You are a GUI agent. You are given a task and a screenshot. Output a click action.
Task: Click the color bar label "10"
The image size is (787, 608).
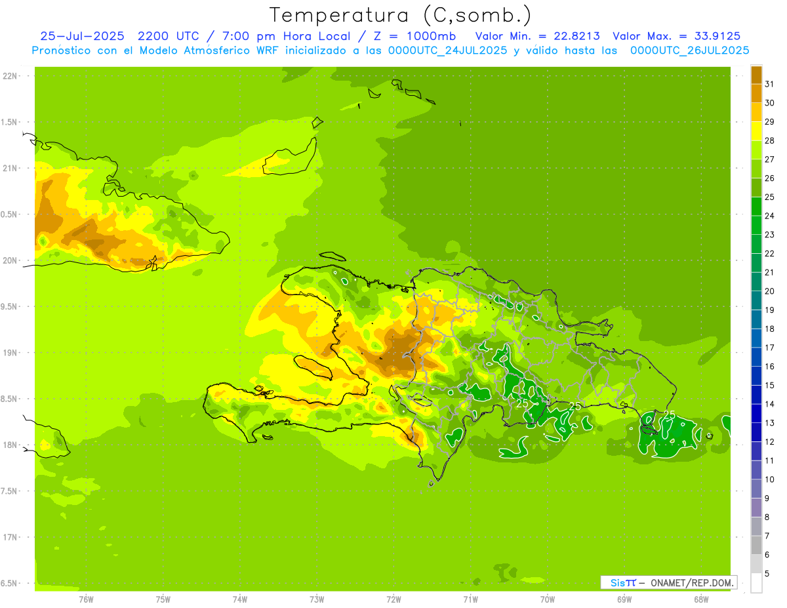769,479
